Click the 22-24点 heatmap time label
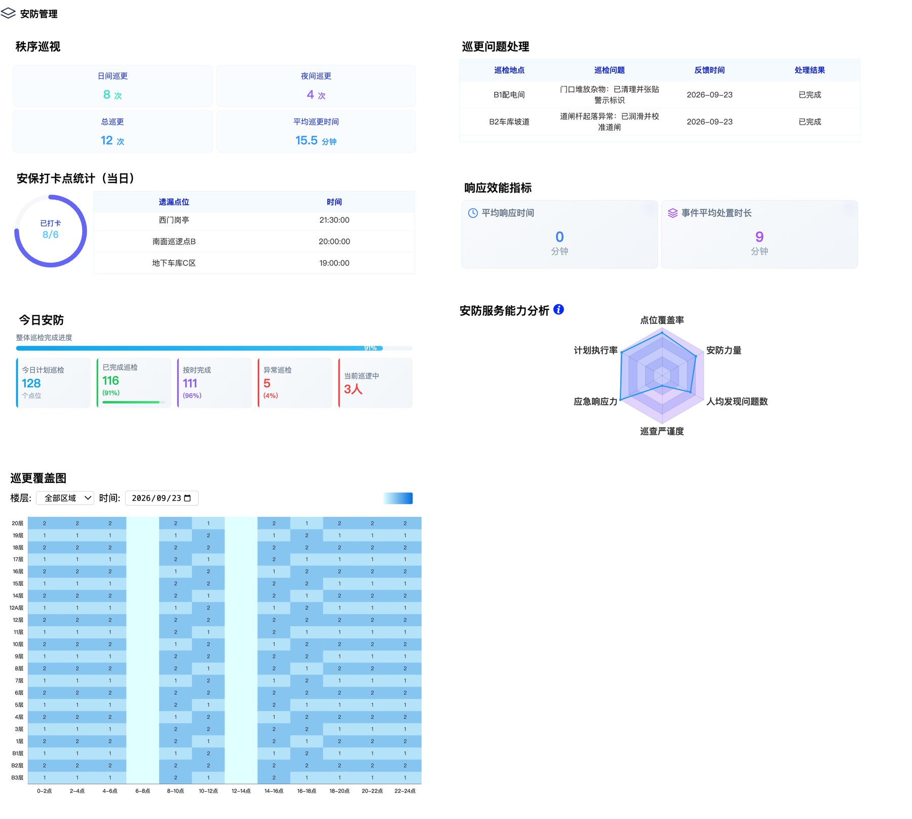 405,791
